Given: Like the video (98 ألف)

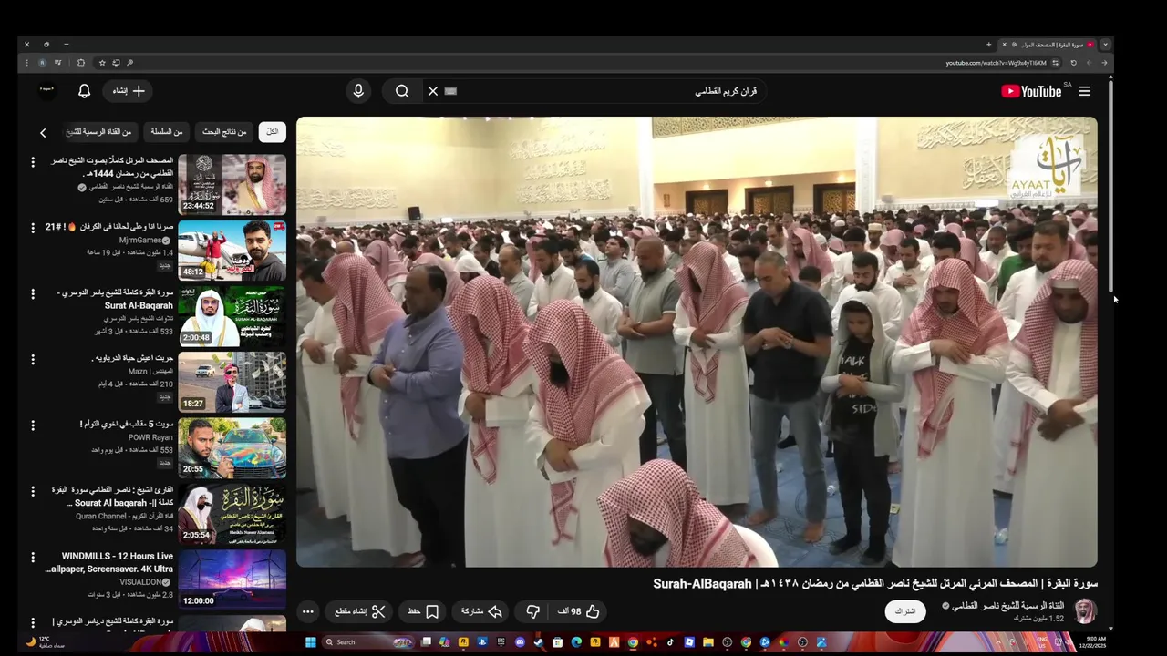Looking at the screenshot, I should 578,611.
